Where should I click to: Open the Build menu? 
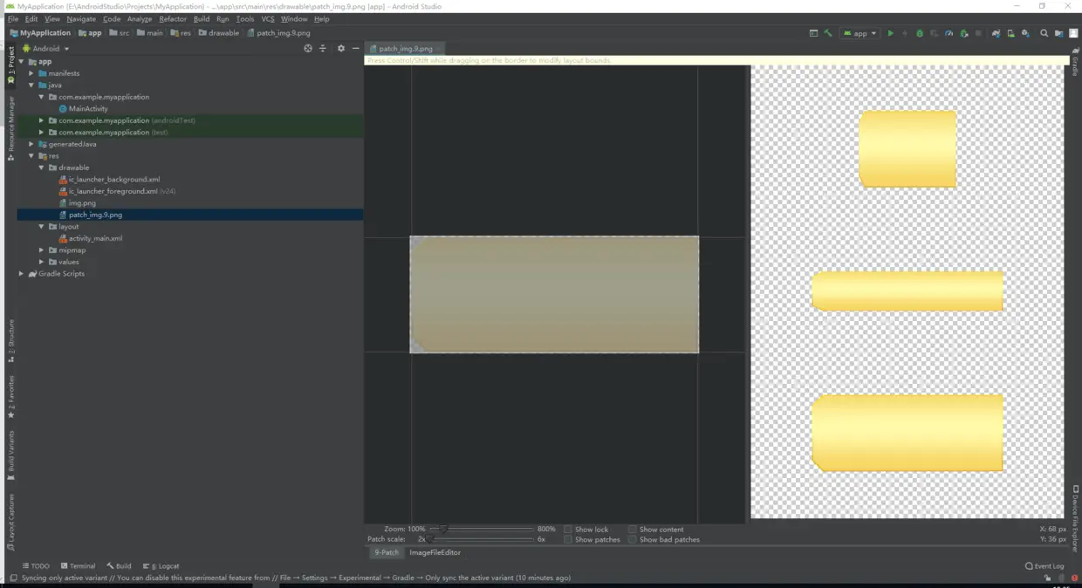[202, 18]
